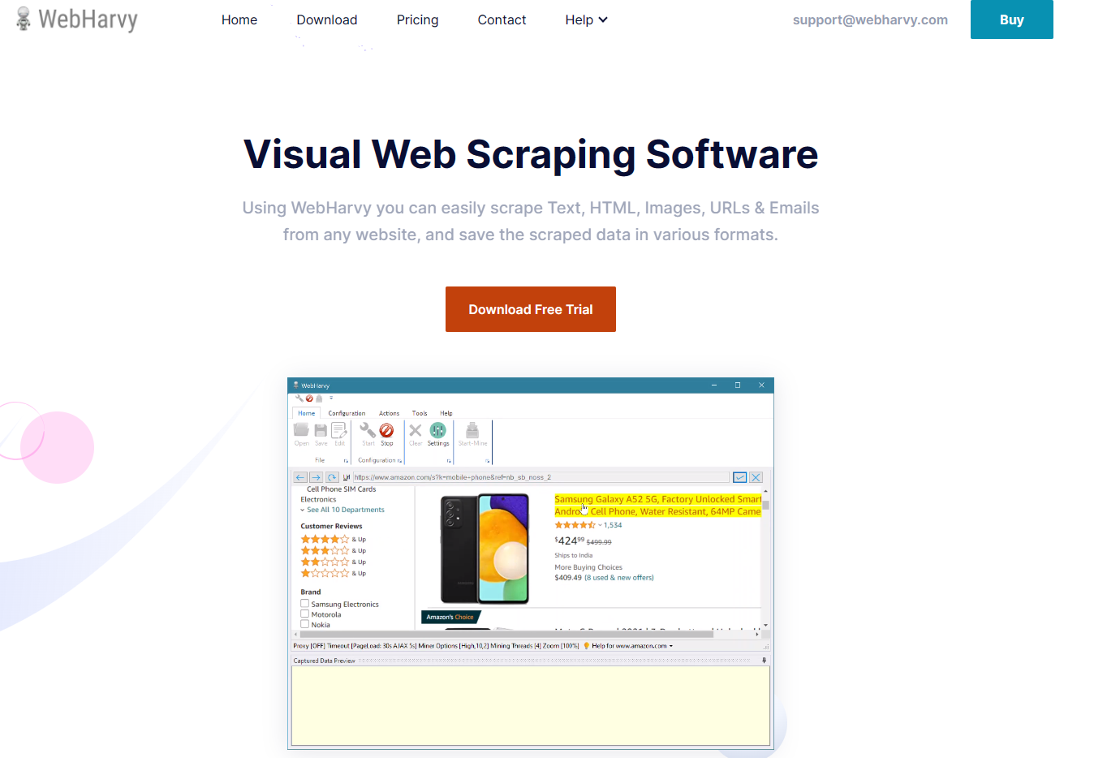The width and height of the screenshot is (1107, 758).
Task: Click the Electronics department text
Action: 318,500
